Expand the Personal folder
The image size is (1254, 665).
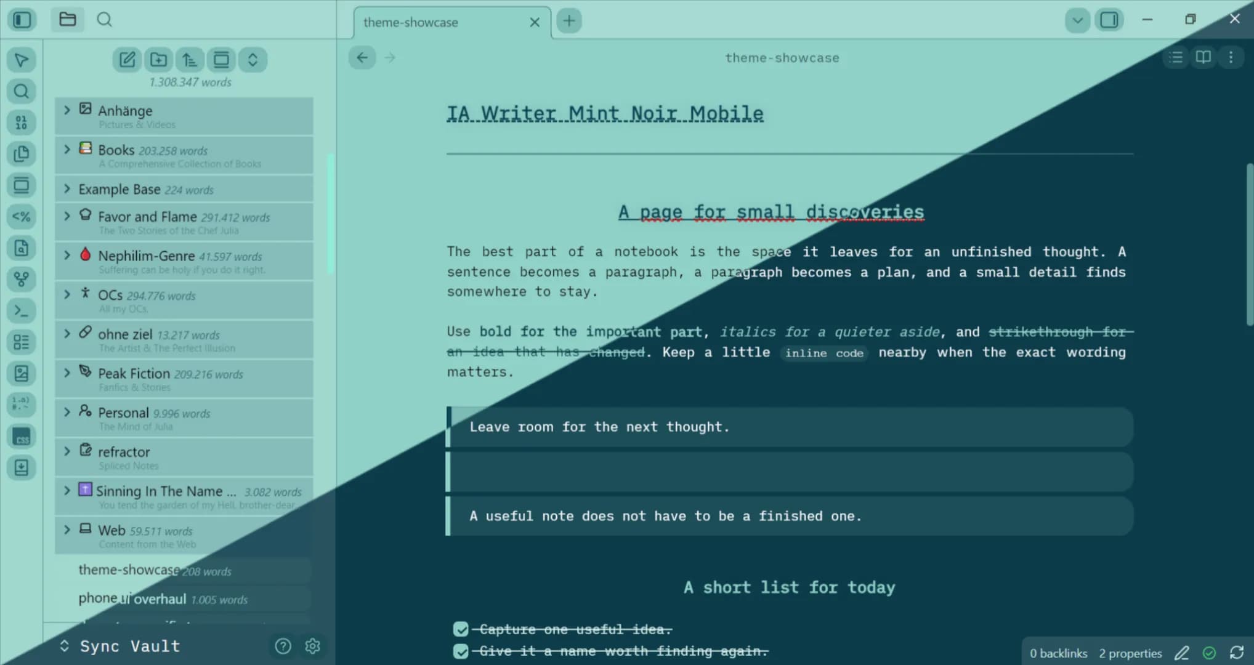click(67, 412)
